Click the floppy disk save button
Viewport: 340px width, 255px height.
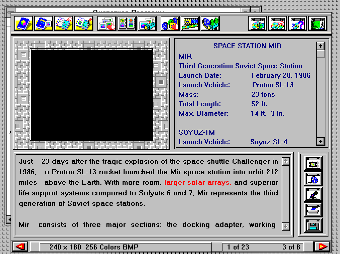point(313,225)
